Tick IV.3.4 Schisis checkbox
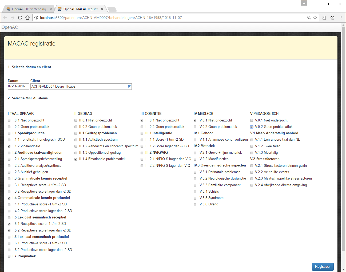346x272 pixels. (x=195, y=192)
